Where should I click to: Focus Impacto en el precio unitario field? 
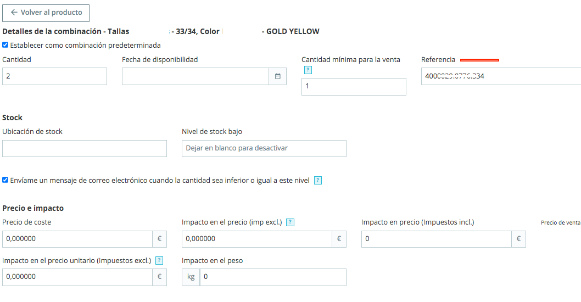point(77,277)
